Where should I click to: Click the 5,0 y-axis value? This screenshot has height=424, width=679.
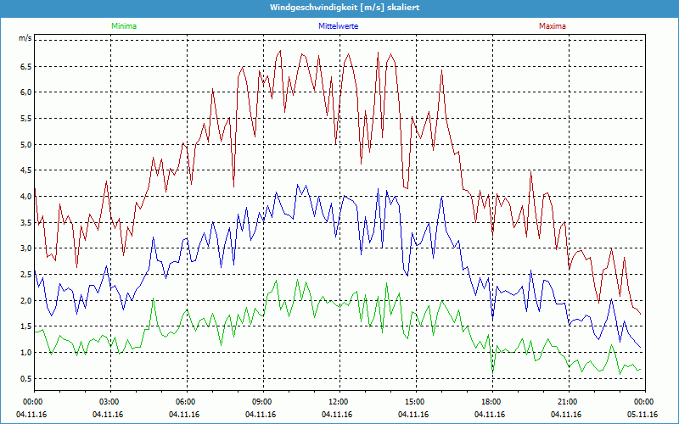point(25,144)
